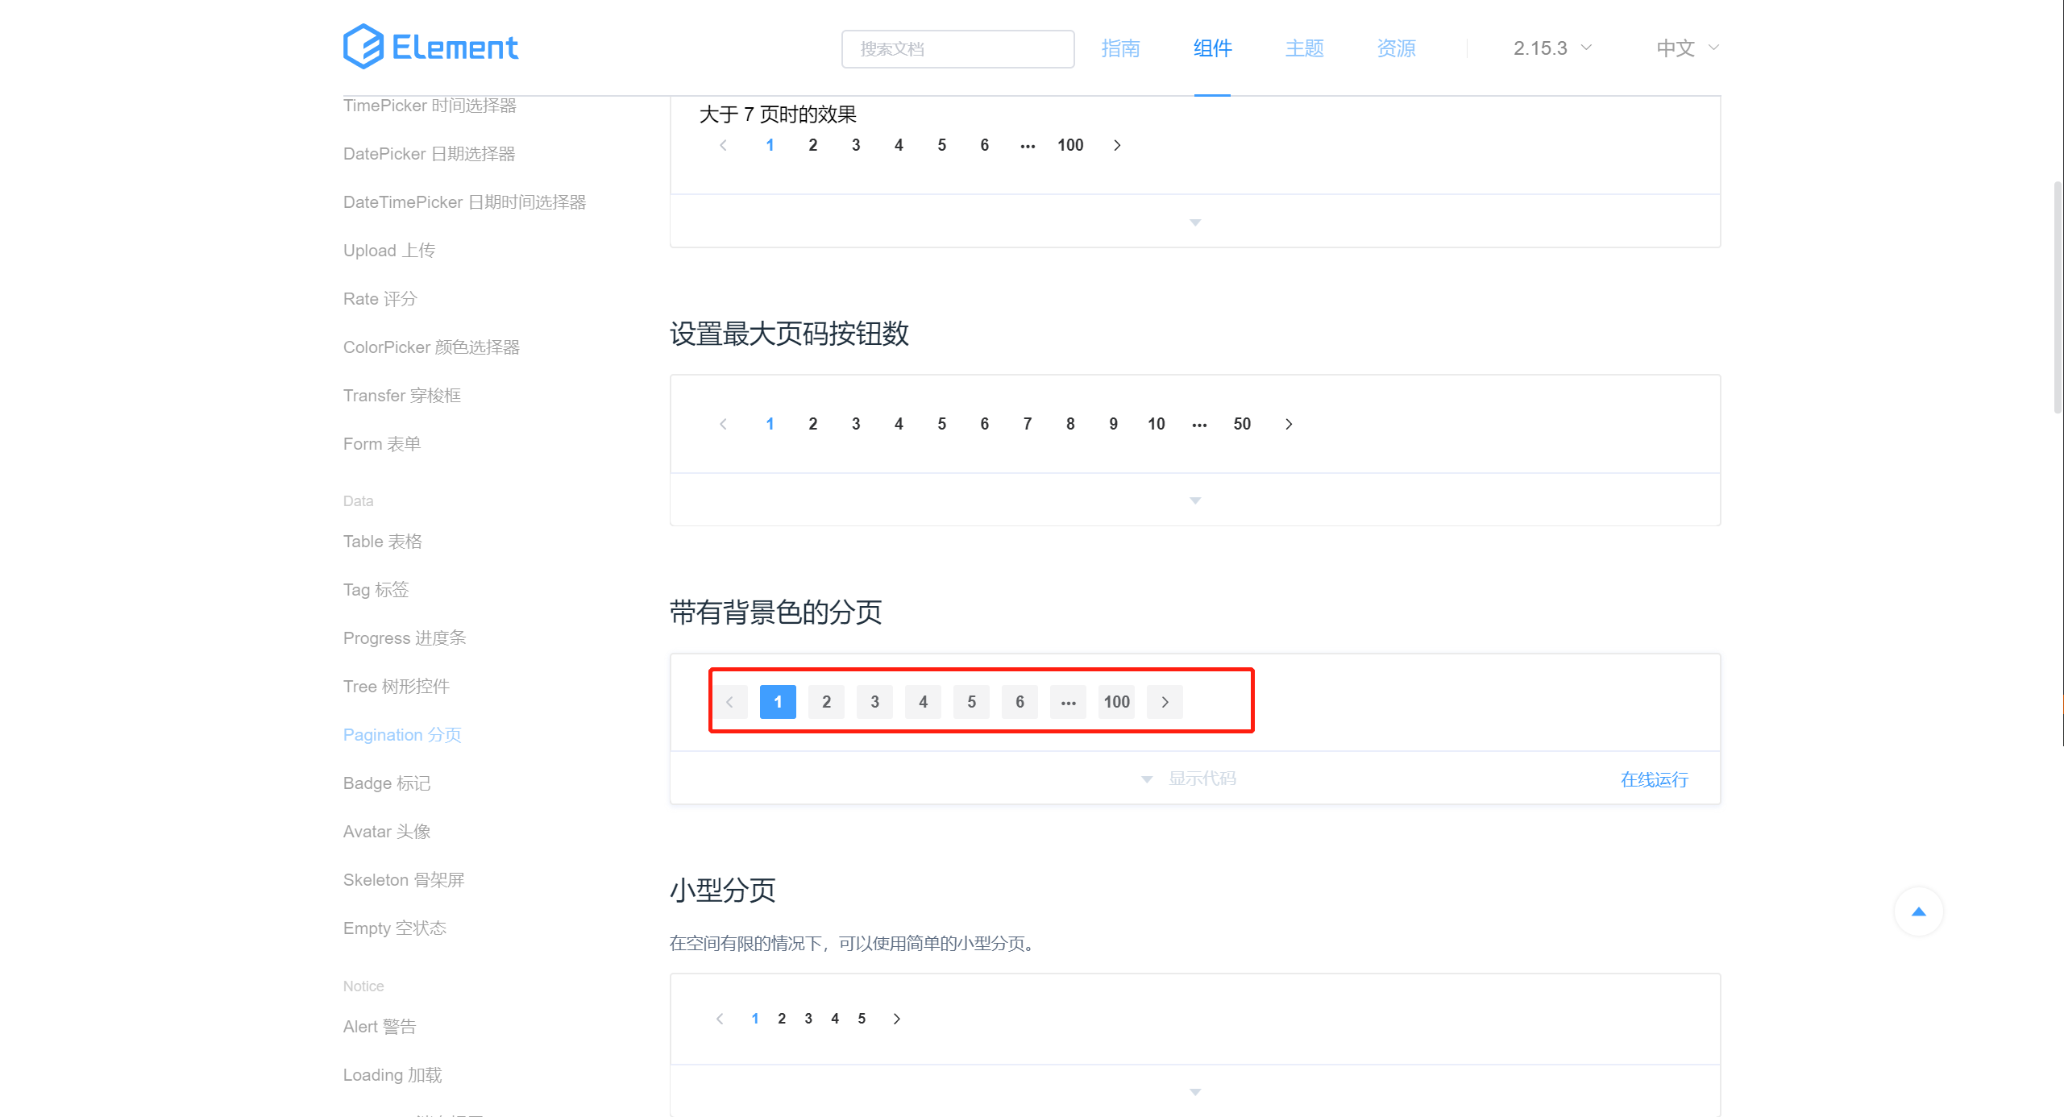Click previous arrow in the small pagination
Screen dimensions: 2064x1117
pos(720,1019)
